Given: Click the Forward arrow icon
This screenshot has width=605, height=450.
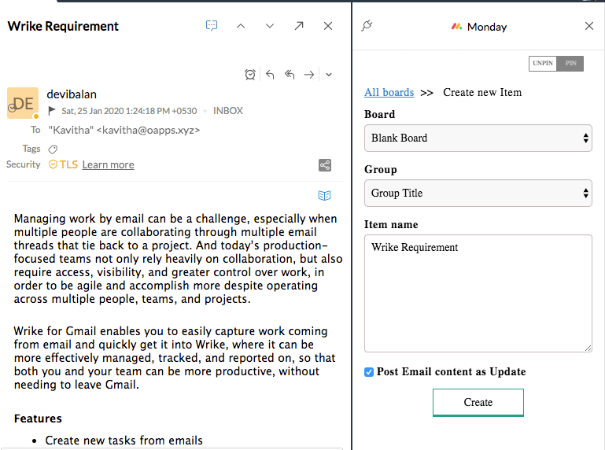Looking at the screenshot, I should click(x=309, y=74).
